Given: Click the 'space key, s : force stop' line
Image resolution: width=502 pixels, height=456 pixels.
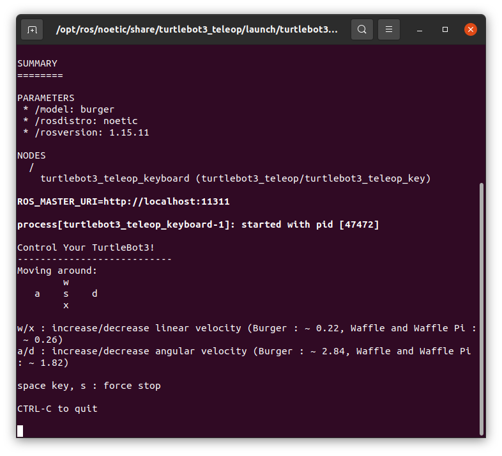Looking at the screenshot, I should point(89,386).
